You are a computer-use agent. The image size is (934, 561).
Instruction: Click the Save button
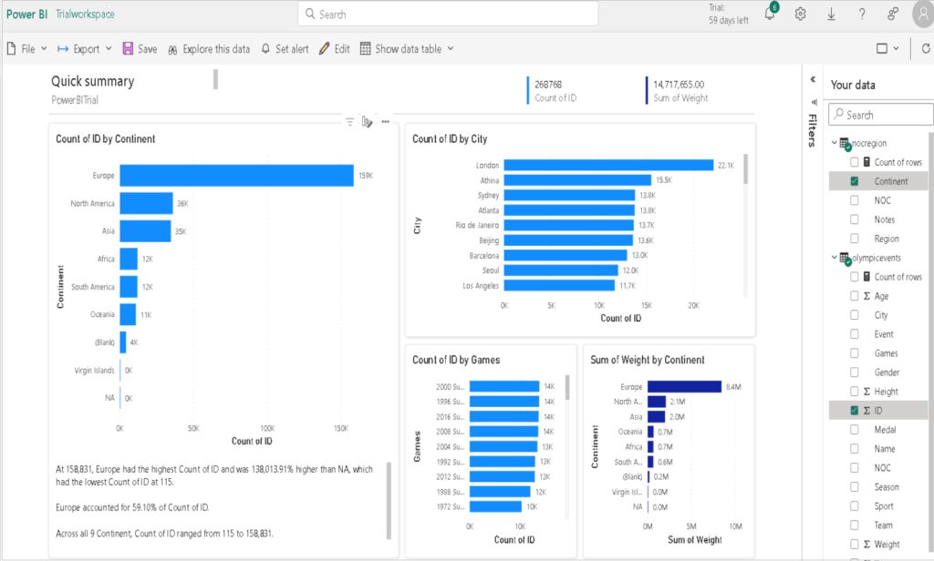click(140, 49)
